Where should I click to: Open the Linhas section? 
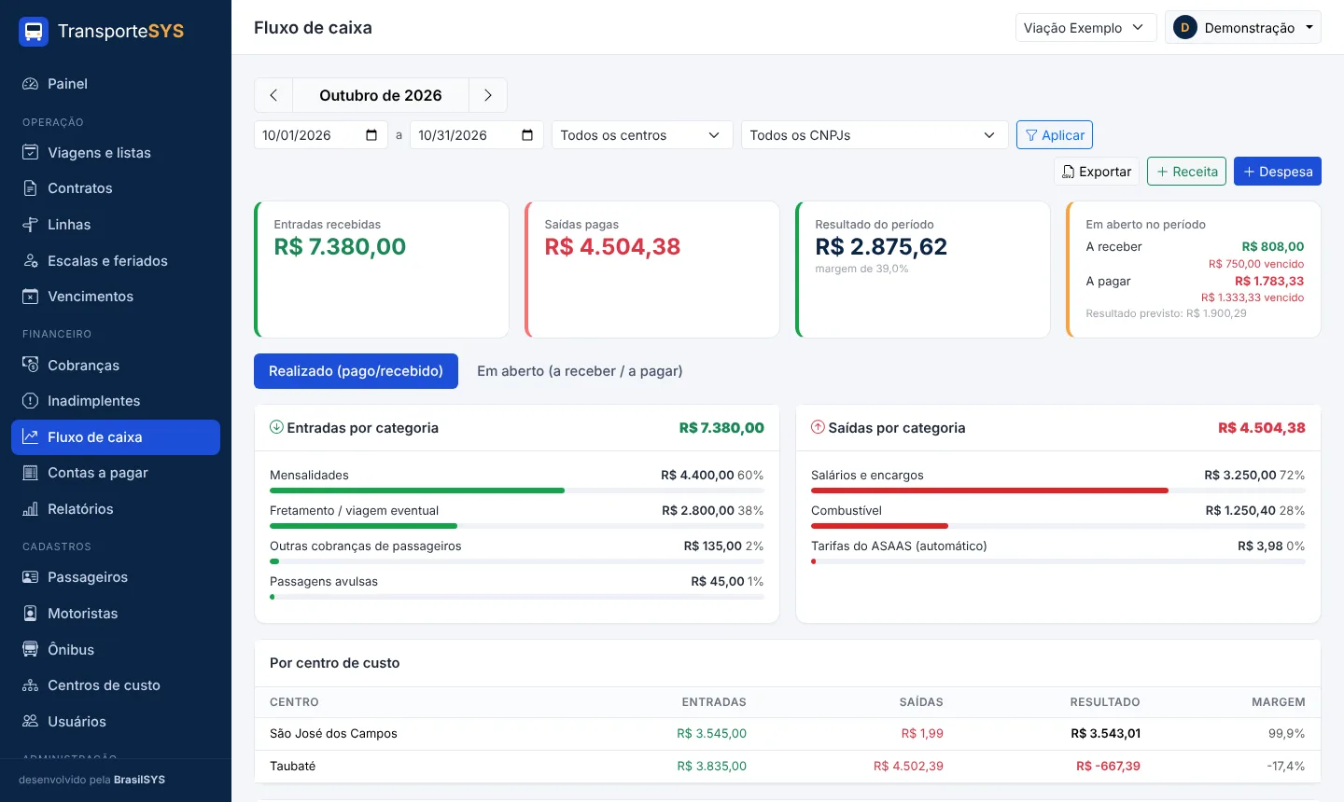coord(116,225)
